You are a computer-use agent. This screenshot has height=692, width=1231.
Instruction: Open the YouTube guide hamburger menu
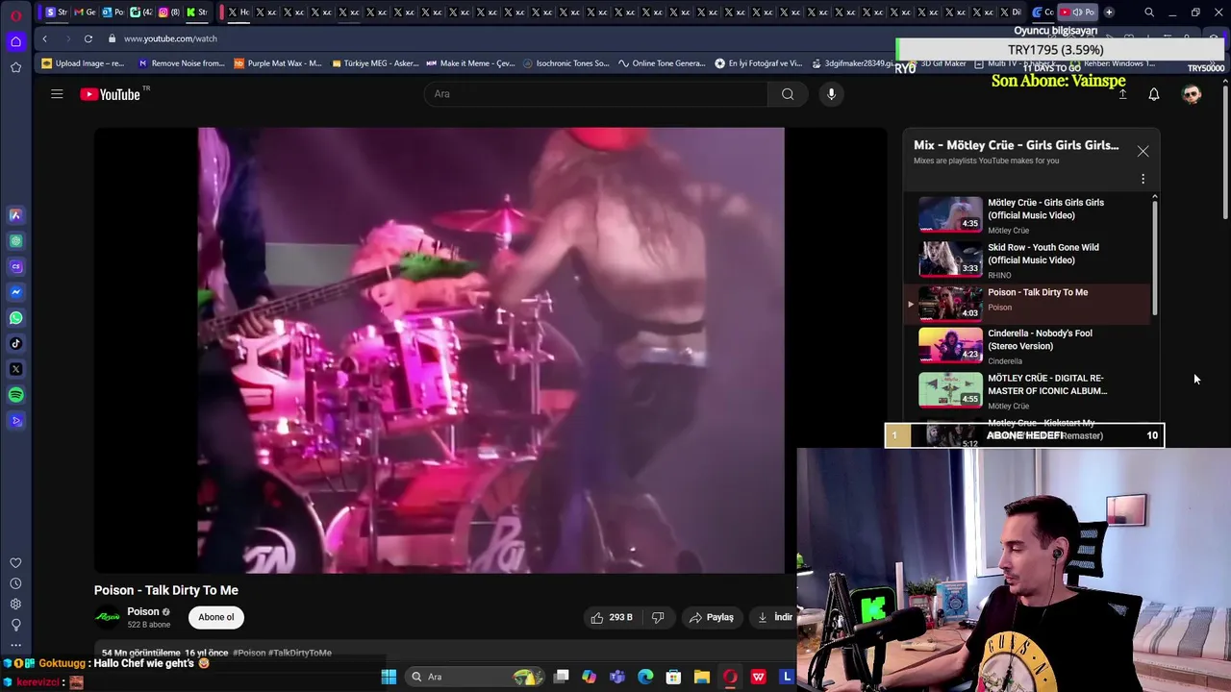[57, 94]
